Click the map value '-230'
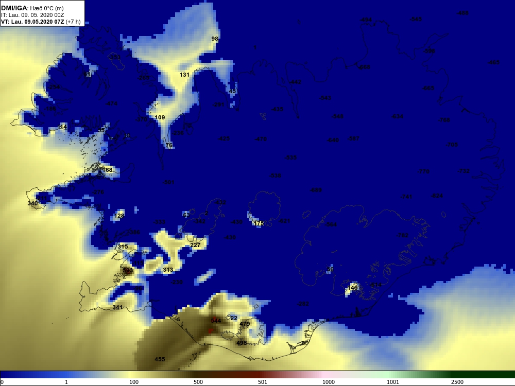Viewport: 515px width, 386px height. click(x=177, y=282)
